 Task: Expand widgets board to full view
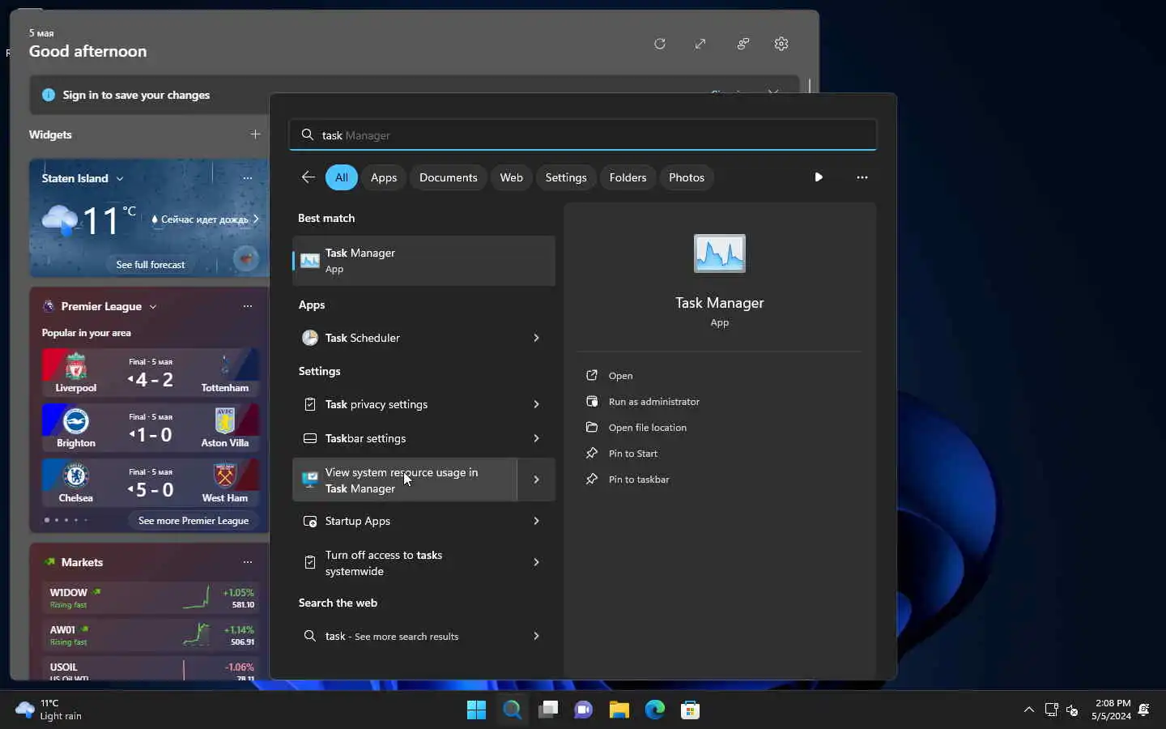[700, 44]
